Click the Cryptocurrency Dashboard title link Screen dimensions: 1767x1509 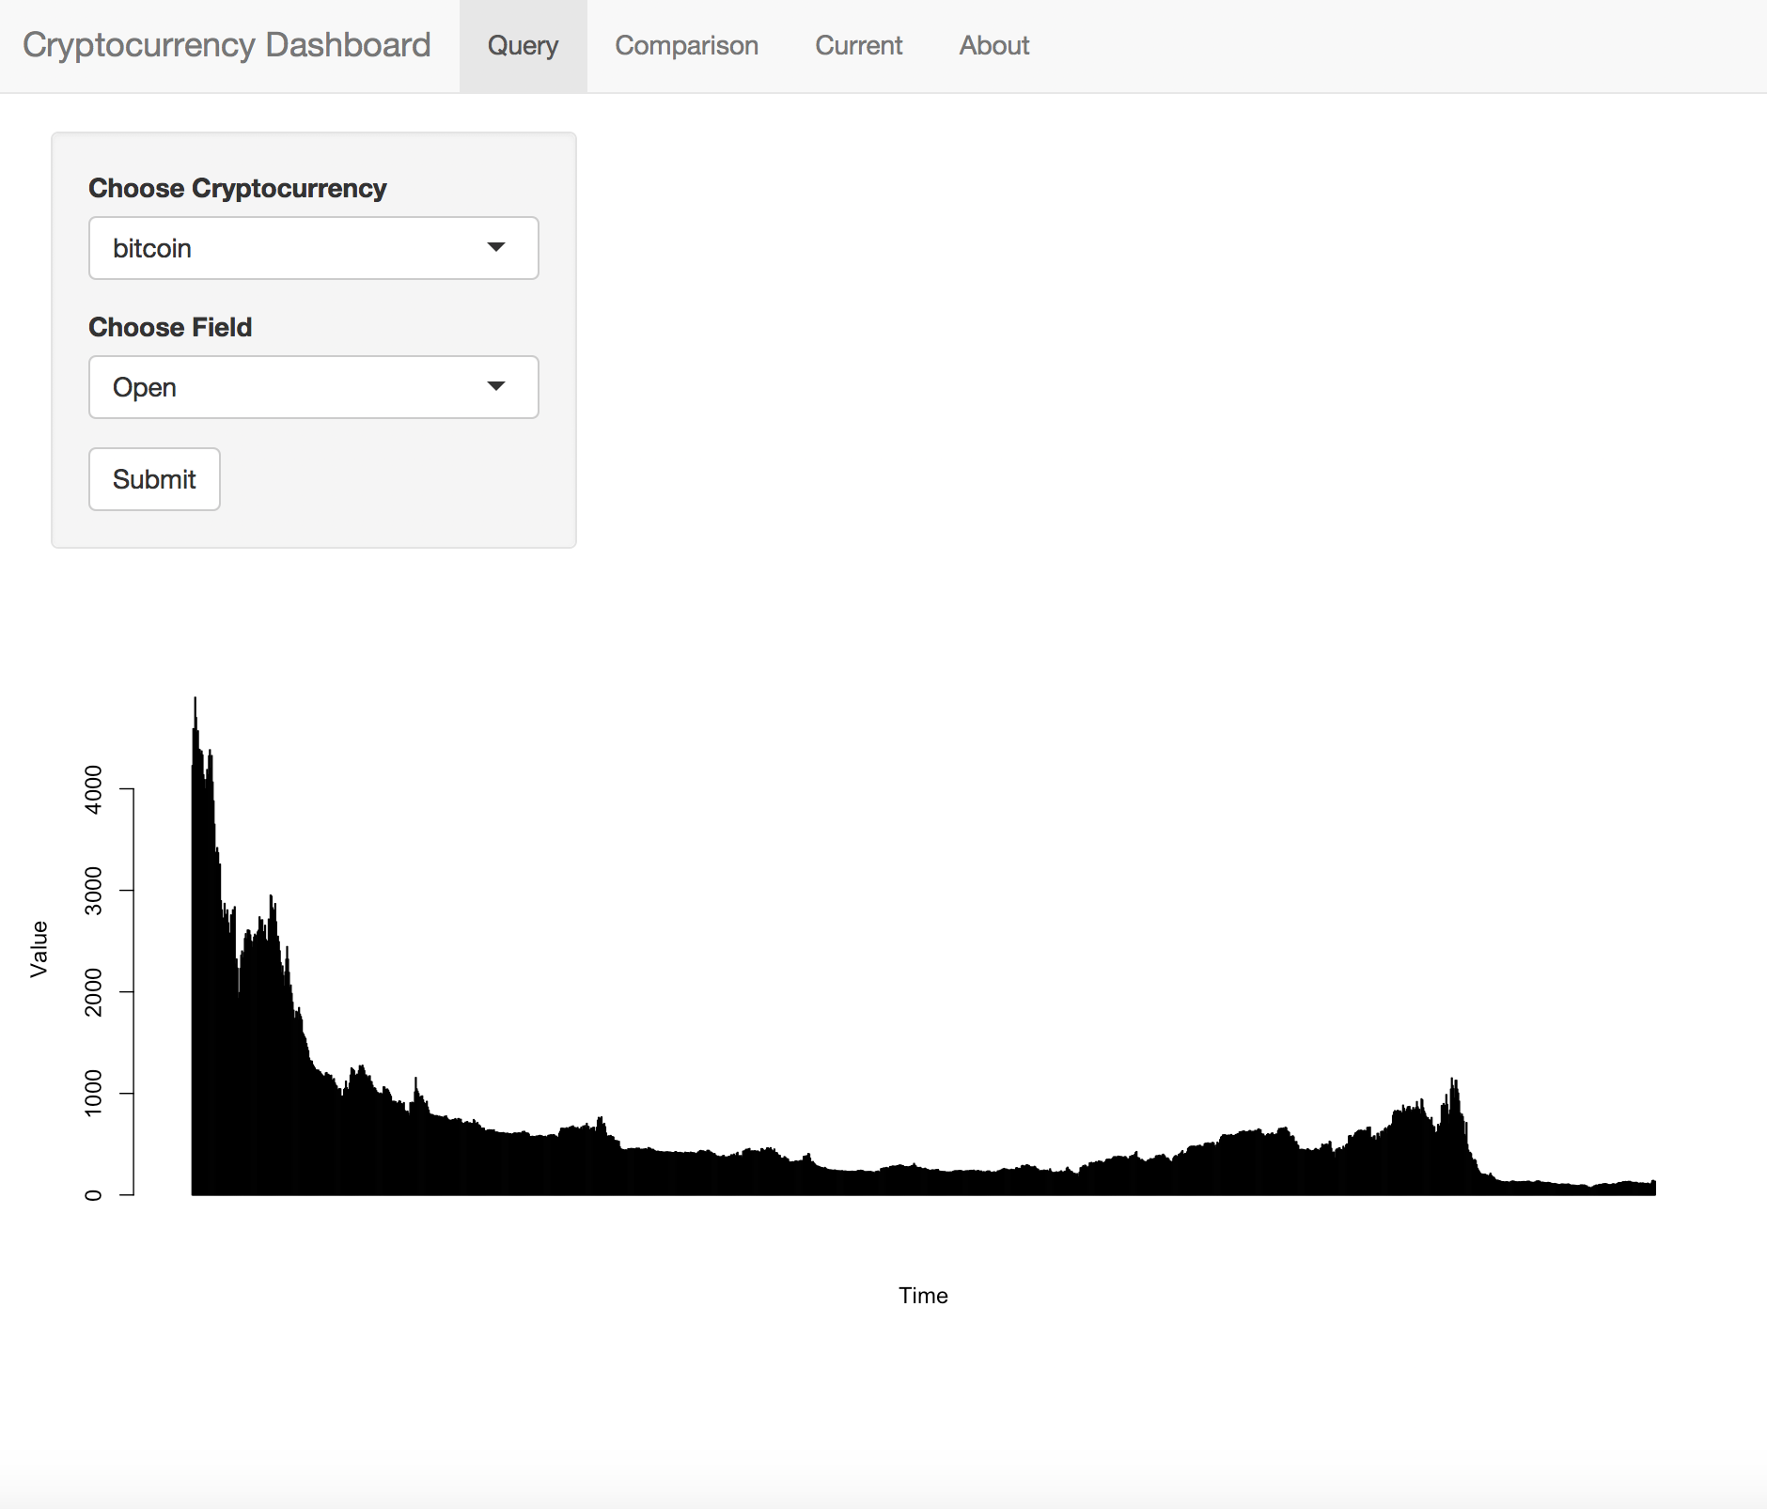tap(227, 45)
